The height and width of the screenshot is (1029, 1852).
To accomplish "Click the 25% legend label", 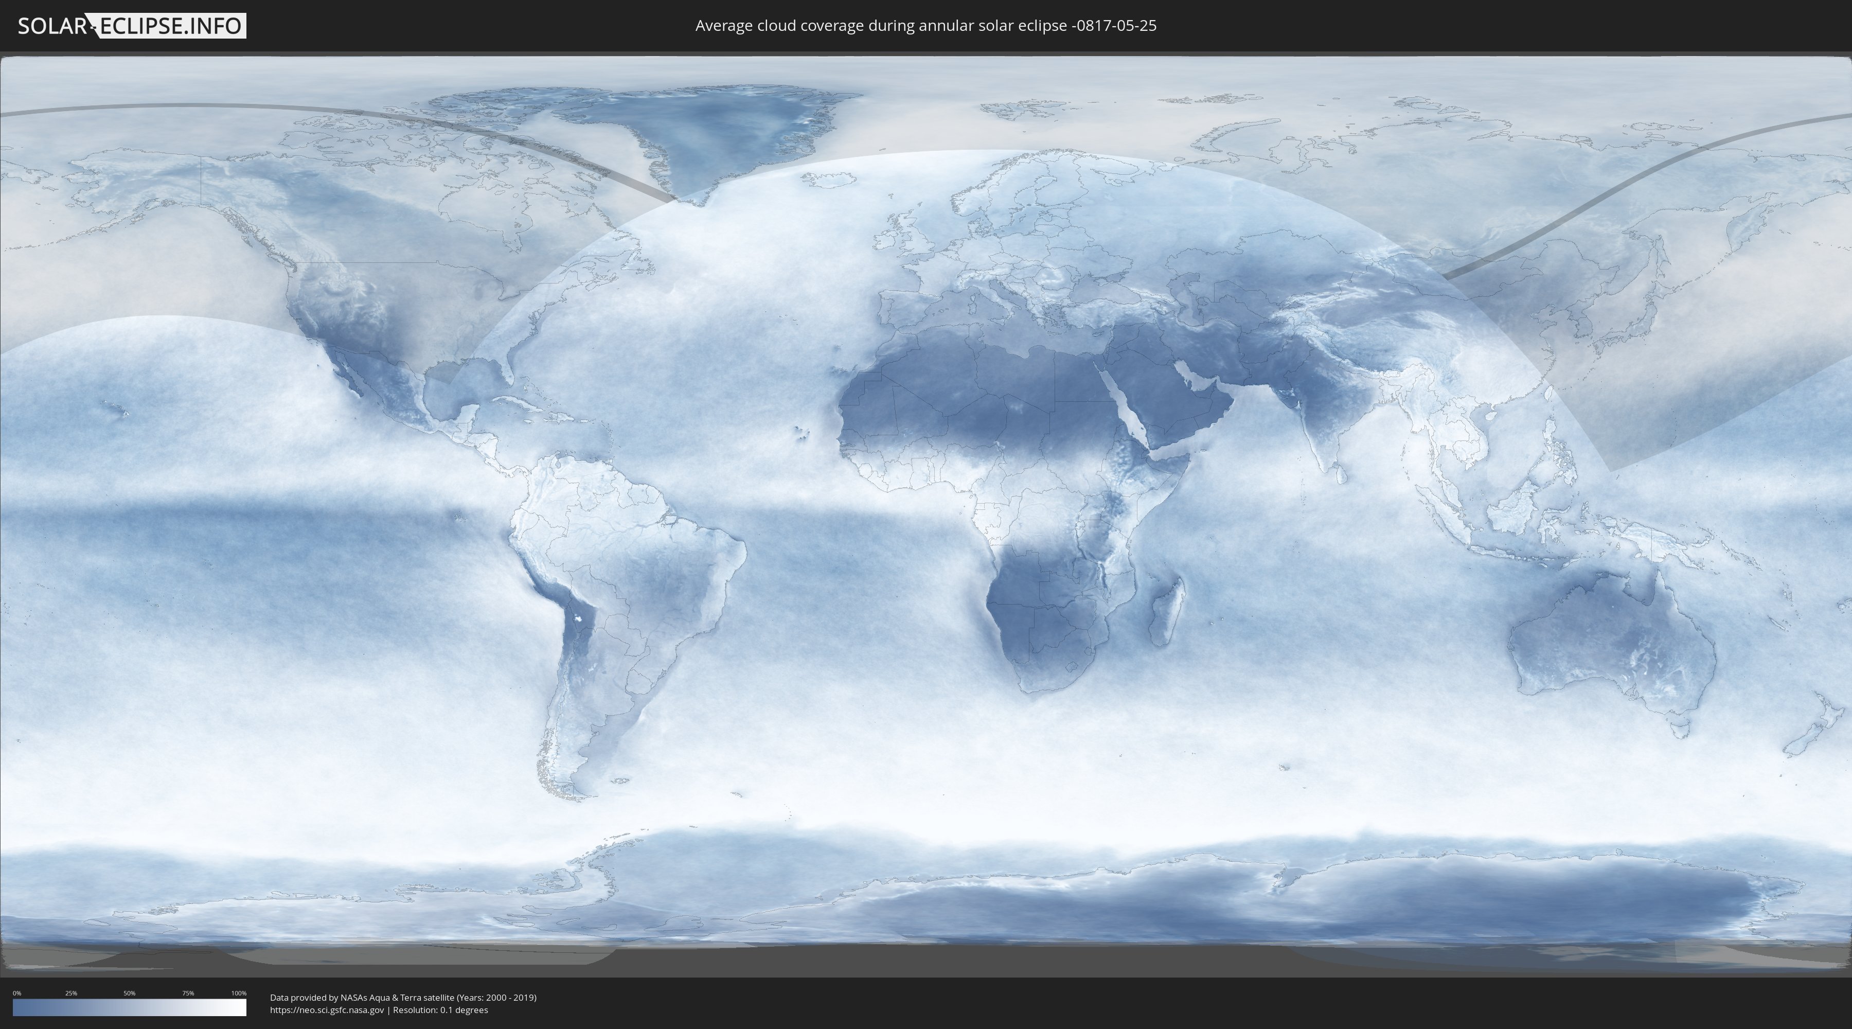I will point(71,993).
